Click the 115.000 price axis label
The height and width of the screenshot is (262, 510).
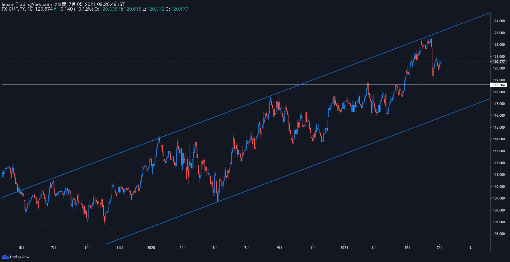click(499, 128)
